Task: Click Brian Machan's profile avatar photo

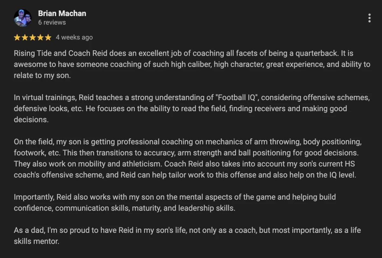Action: coord(23,18)
